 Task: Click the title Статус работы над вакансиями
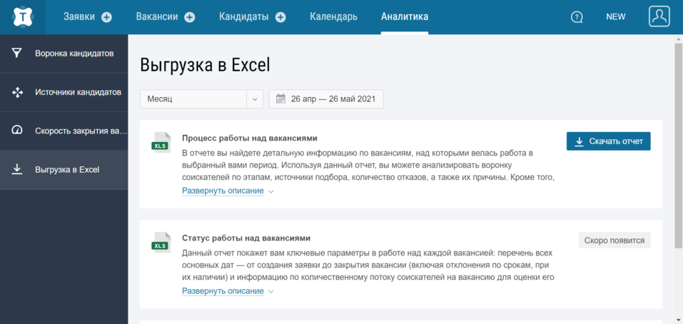point(246,238)
